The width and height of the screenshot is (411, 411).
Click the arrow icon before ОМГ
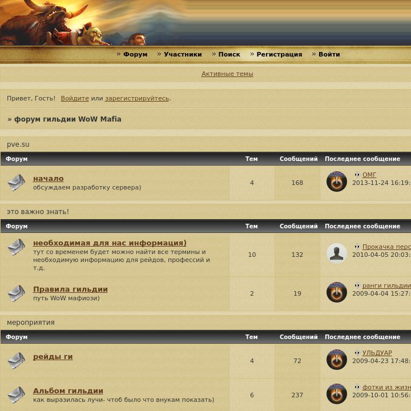click(x=357, y=175)
